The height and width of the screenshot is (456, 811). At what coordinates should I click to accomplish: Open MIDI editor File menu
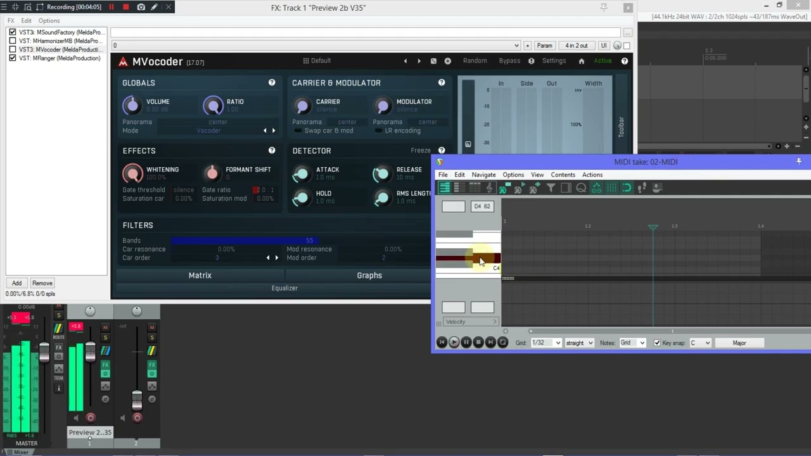point(443,175)
